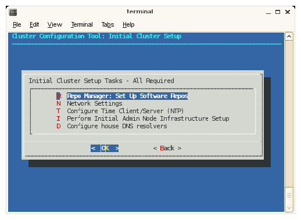
Task: Click the red R hotkey letter
Action: (x=59, y=96)
